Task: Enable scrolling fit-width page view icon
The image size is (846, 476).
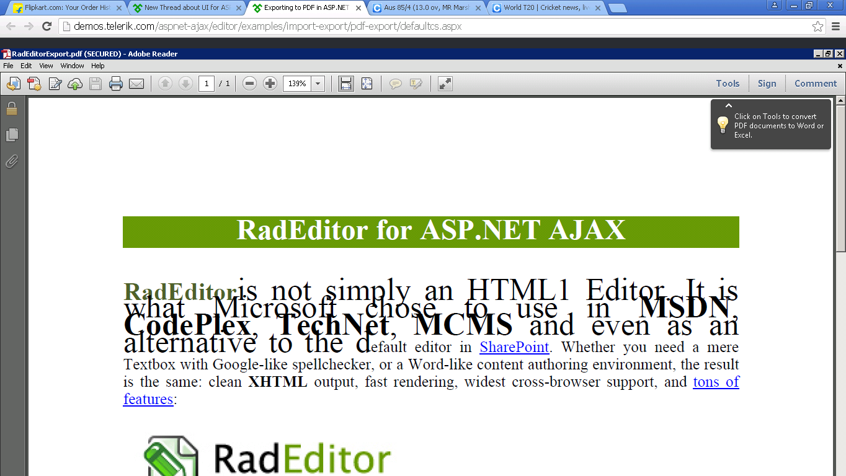Action: pyautogui.click(x=346, y=84)
